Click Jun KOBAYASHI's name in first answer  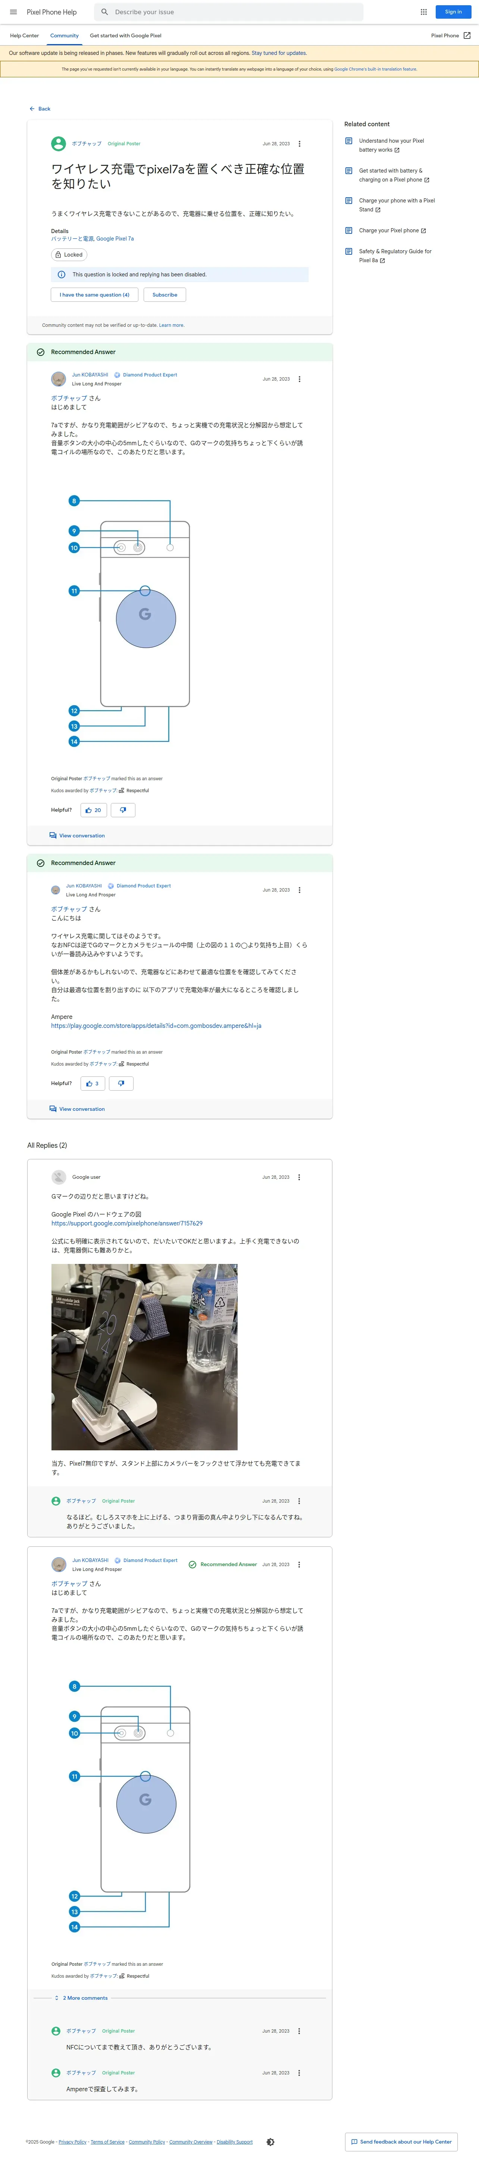90,375
